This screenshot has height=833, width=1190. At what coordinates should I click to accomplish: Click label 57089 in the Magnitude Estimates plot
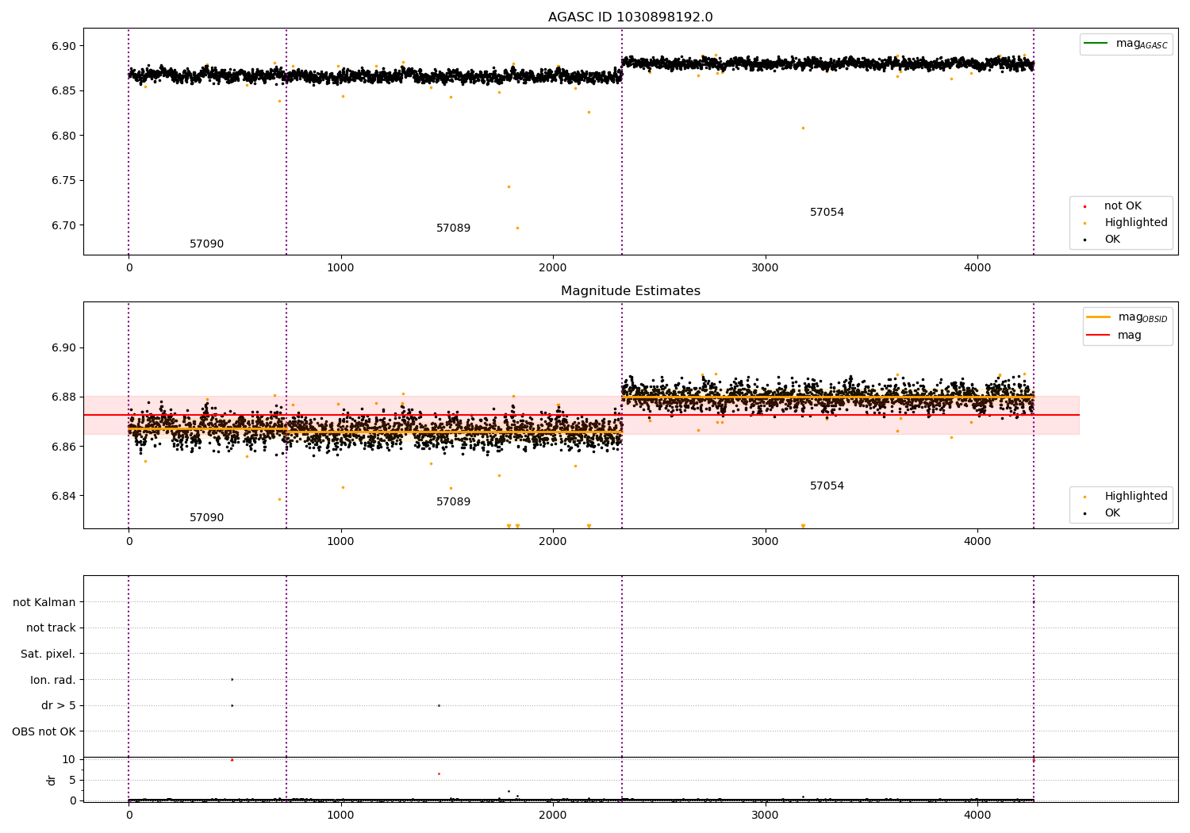453,502
